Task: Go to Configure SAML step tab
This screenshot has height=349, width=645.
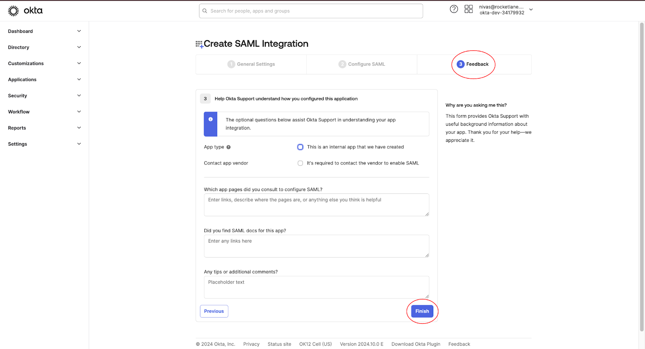Action: click(362, 64)
